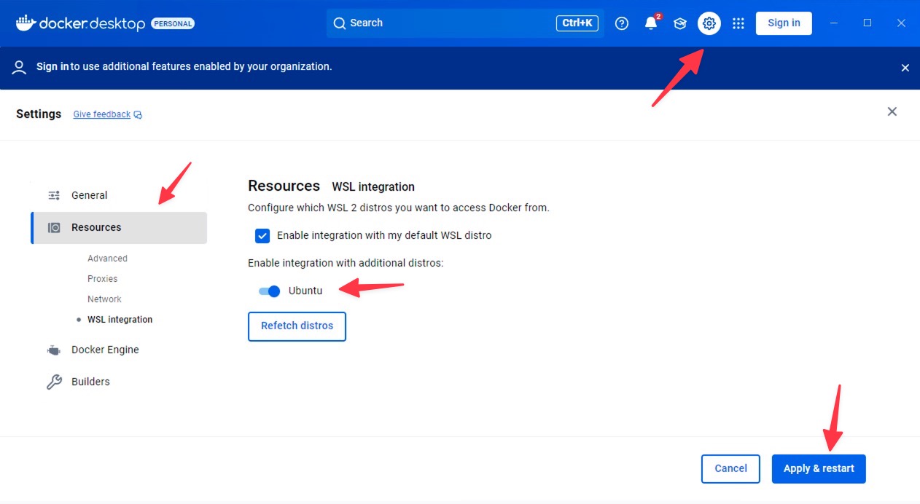Image resolution: width=920 pixels, height=504 pixels.
Task: Select Resources settings section
Action: click(119, 228)
